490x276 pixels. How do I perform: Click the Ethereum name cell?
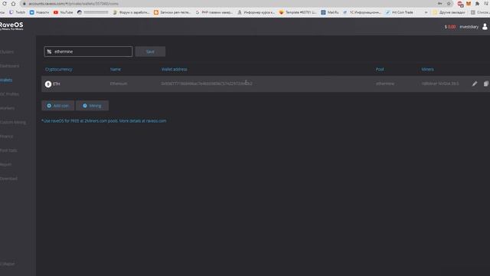click(x=119, y=84)
